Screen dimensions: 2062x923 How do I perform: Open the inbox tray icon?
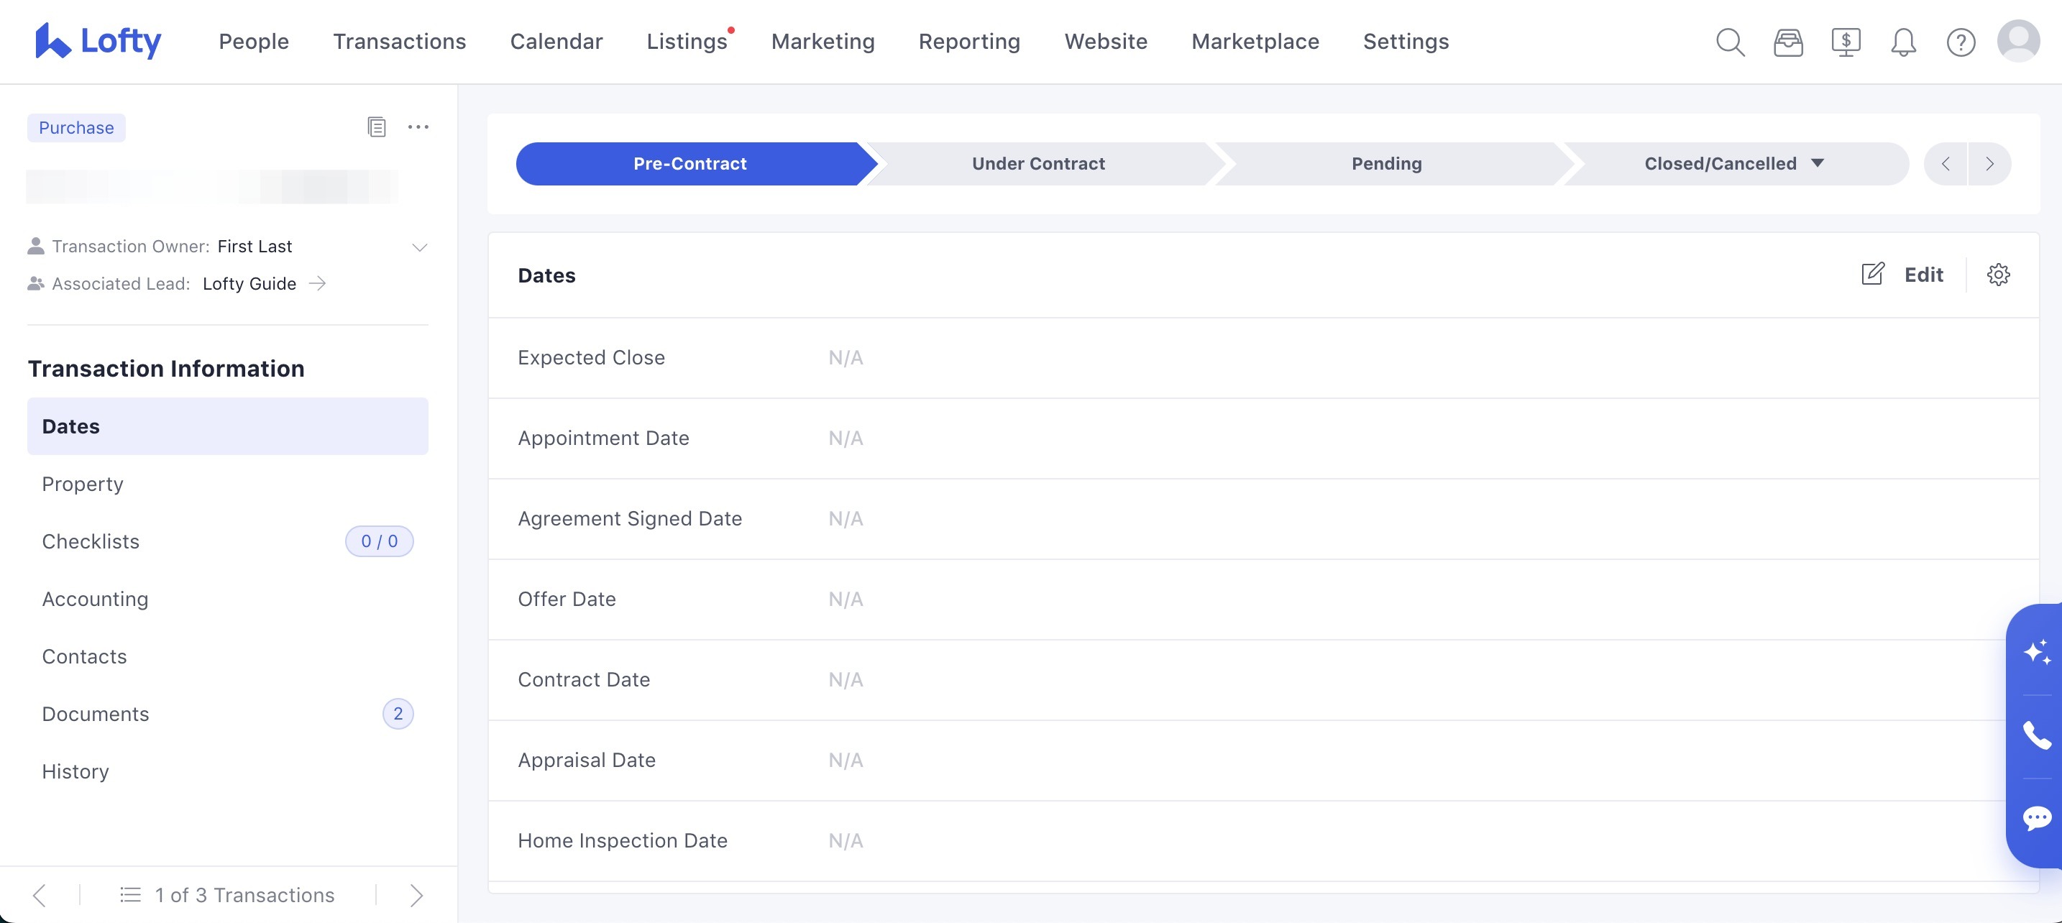click(x=1787, y=42)
